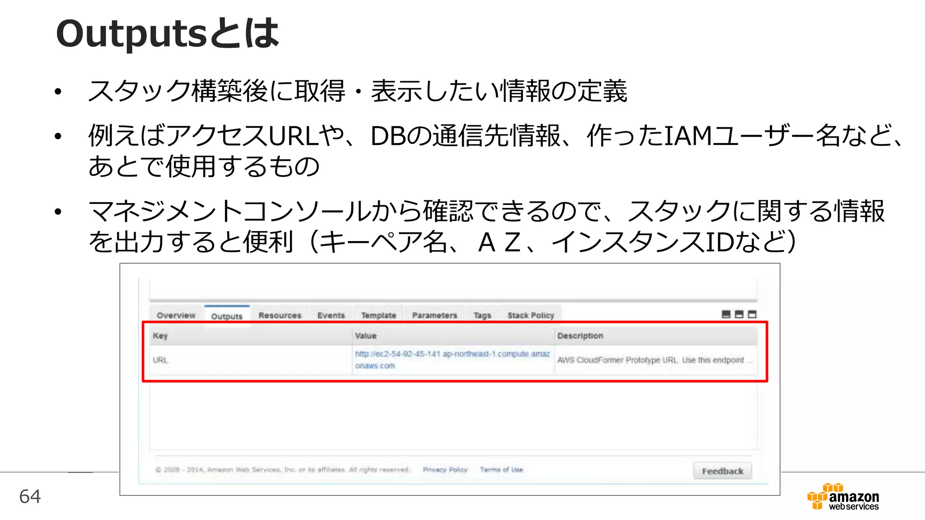Click the Value column header
The image size is (925, 520).
453,336
